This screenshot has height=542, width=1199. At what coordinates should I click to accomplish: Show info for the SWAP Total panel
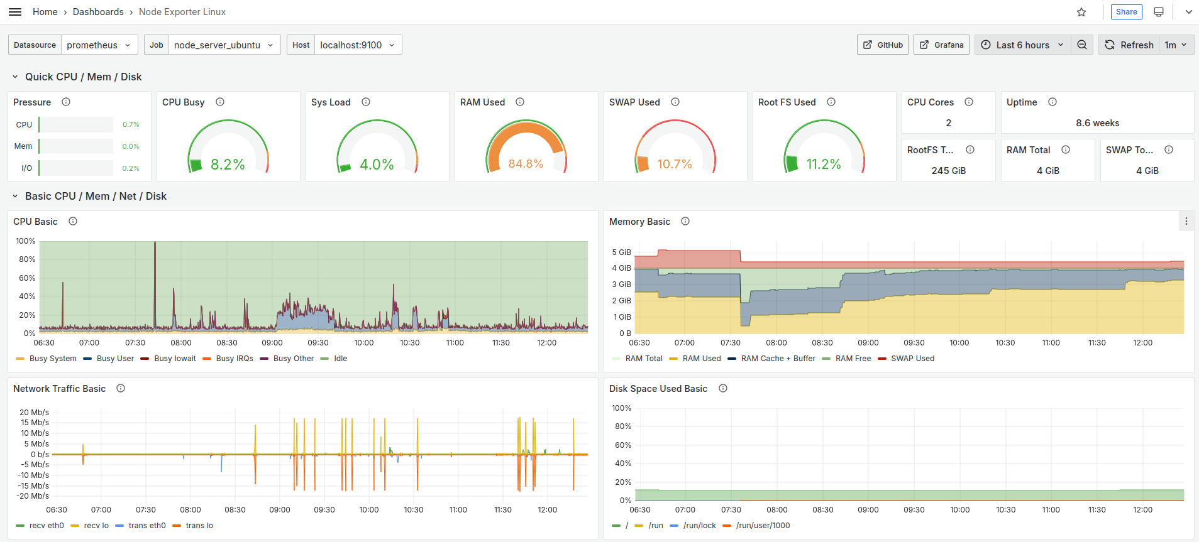pos(1169,149)
